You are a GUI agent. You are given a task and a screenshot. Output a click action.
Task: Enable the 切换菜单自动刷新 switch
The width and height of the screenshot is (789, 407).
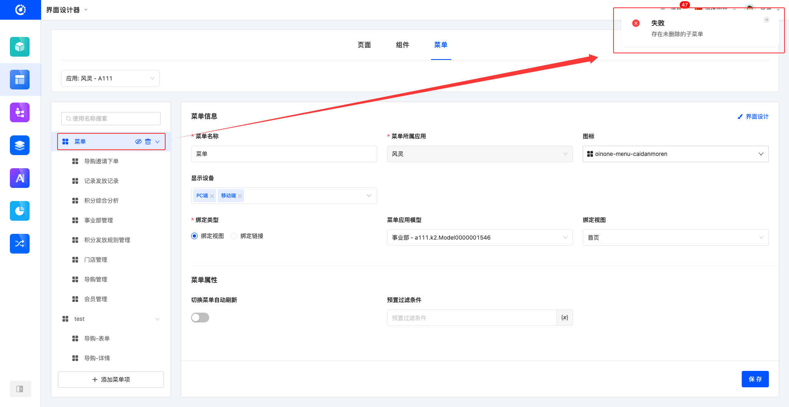(200, 318)
